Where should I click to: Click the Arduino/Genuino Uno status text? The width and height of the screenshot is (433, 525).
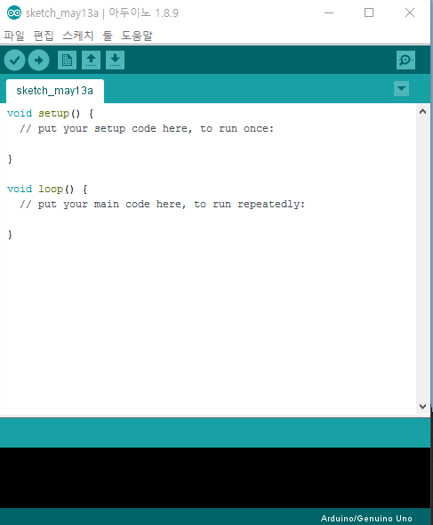366,518
